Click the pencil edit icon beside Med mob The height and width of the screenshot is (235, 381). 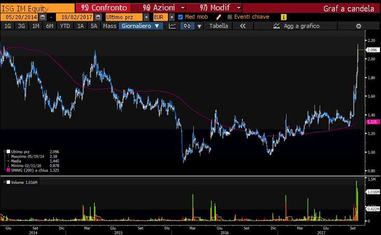tap(221, 17)
